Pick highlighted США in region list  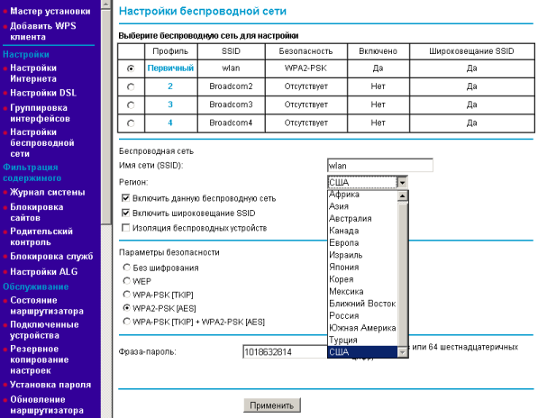pos(362,352)
